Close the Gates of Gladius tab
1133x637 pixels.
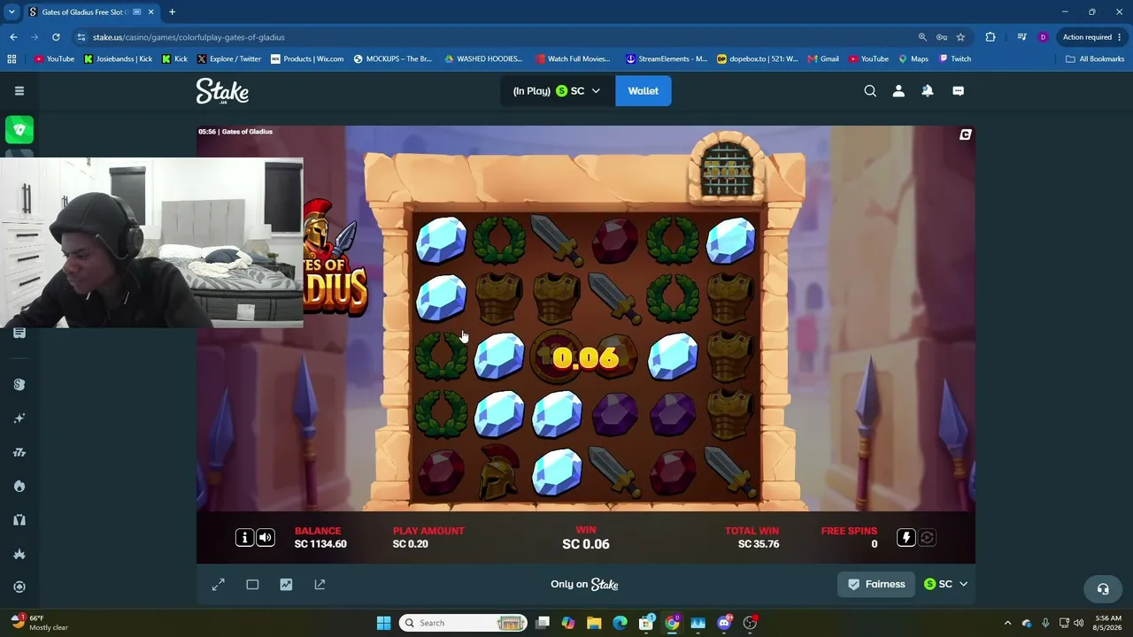[151, 12]
